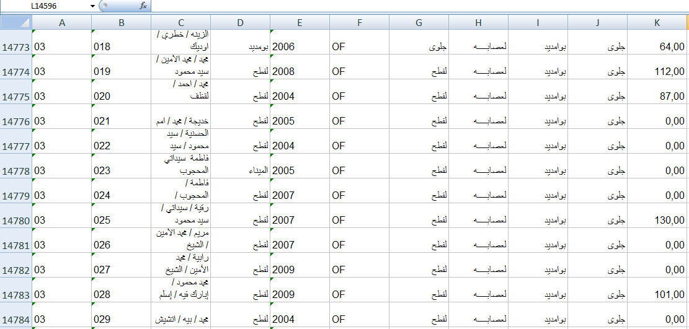The height and width of the screenshot is (329, 689).
Task: Click name cell الزينه / خطري / اوديك
Action: coord(181,42)
